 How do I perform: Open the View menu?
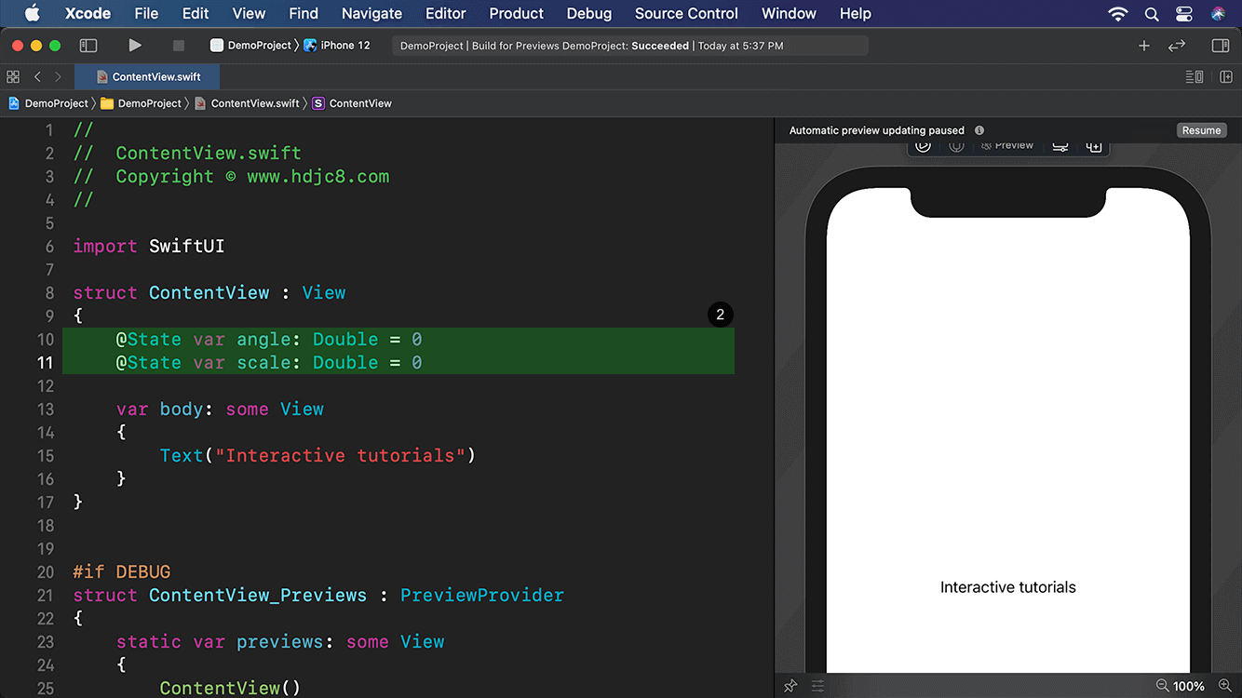pyautogui.click(x=249, y=13)
